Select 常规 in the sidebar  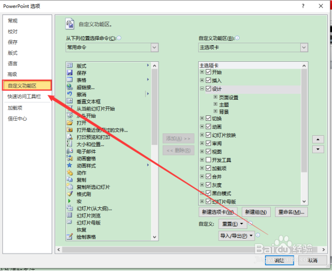pos(13,21)
